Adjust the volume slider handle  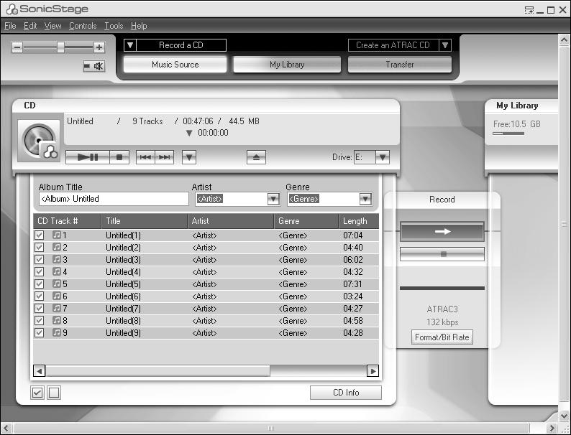coord(60,47)
